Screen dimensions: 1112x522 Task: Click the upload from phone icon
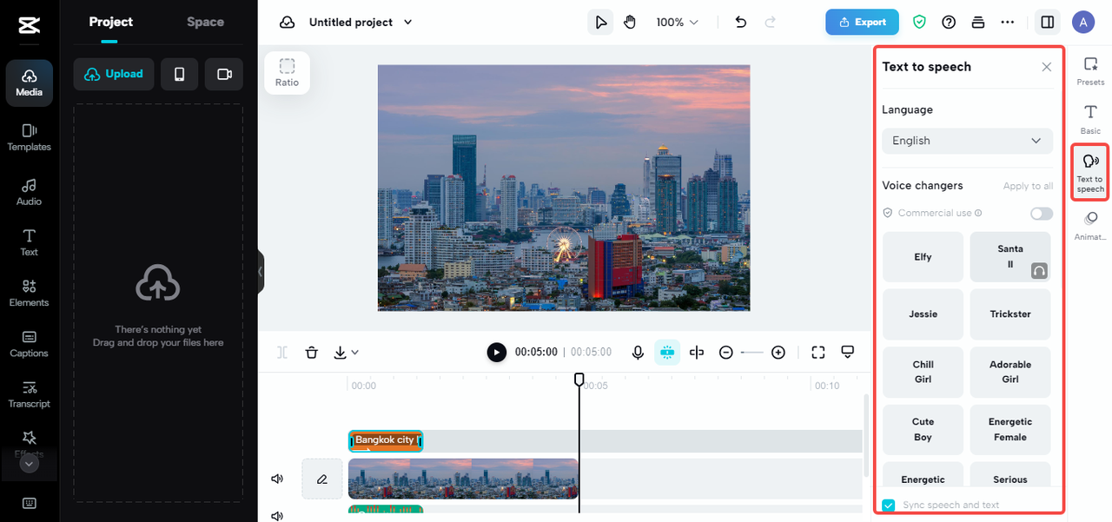180,74
